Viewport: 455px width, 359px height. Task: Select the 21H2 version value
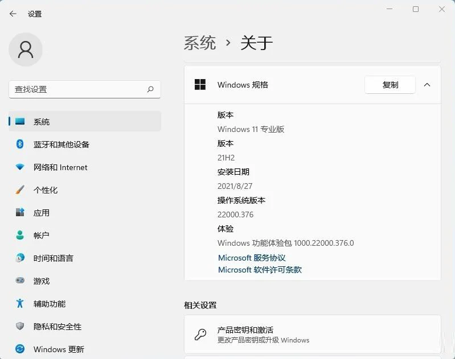pos(226,158)
